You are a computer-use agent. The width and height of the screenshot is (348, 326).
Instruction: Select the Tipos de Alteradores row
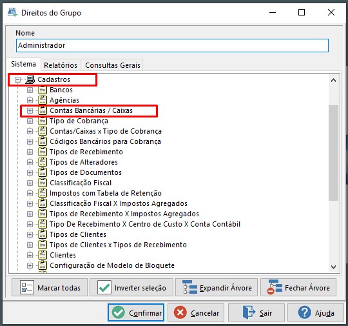tap(83, 162)
